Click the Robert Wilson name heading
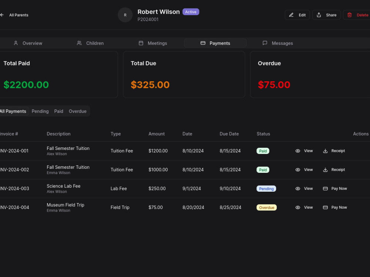 (x=159, y=12)
